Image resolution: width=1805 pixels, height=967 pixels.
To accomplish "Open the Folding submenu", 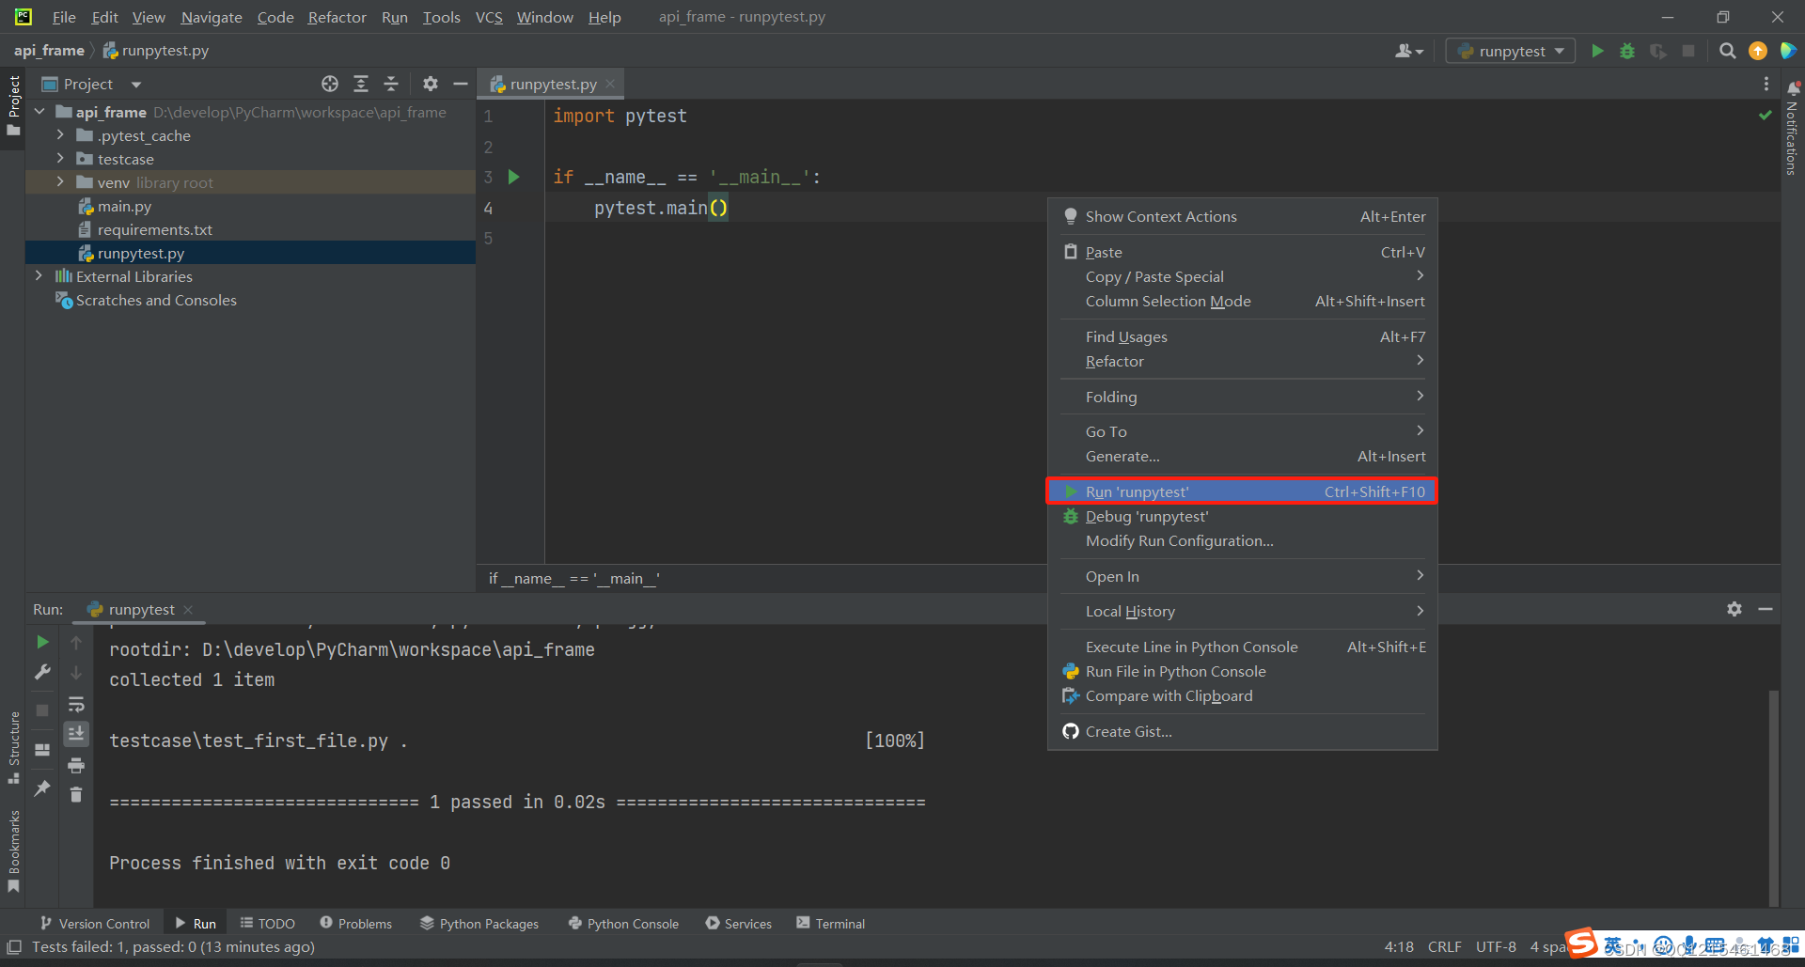I will click(x=1243, y=397).
